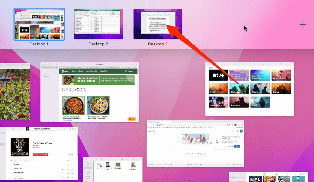Click Chrome's profile avatar icon
Viewport: 314px width, 182px height.
pyautogui.click(x=235, y=124)
